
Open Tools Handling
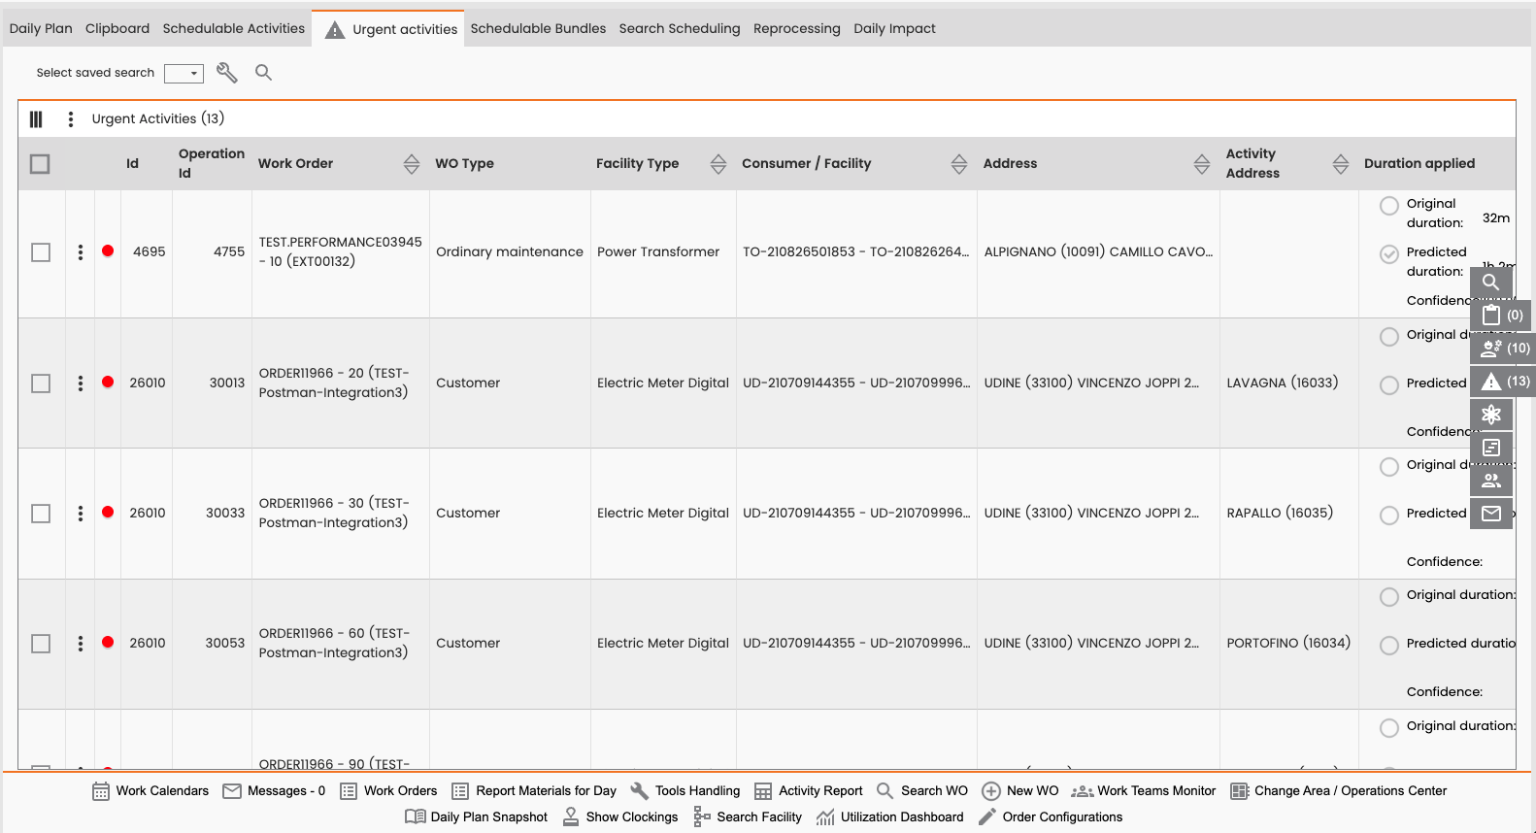685,791
